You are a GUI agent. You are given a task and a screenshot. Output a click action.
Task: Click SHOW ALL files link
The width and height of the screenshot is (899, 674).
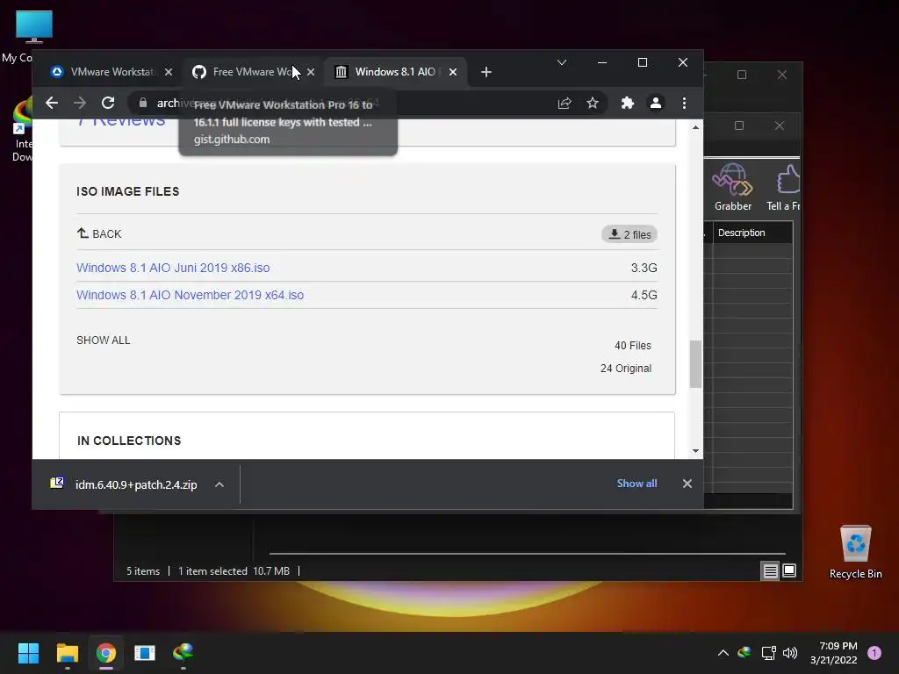point(104,340)
